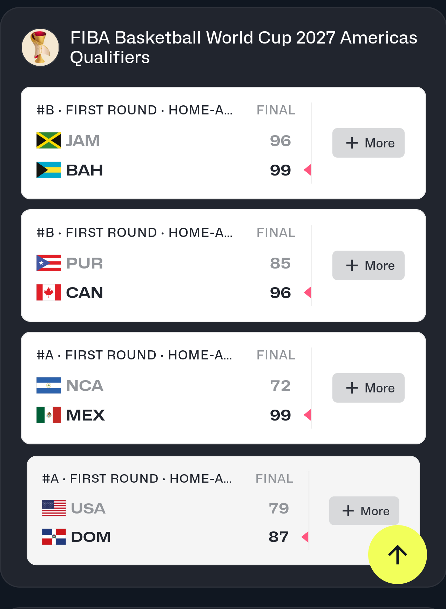Tap the yellow scroll-to-top arrow button
The image size is (446, 609).
[x=397, y=555]
